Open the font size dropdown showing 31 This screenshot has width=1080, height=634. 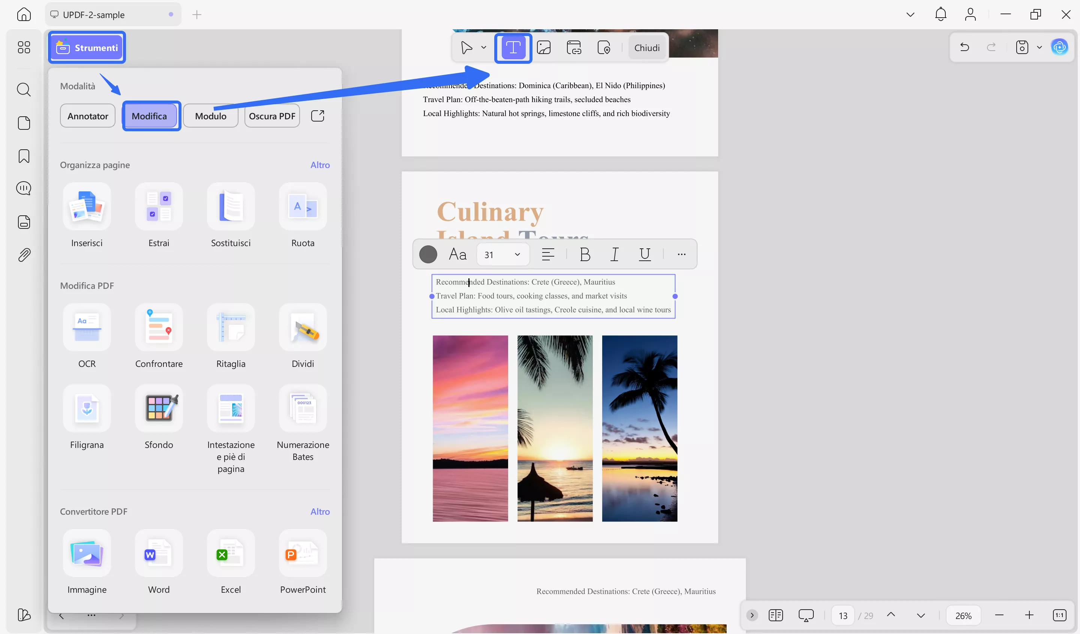502,254
